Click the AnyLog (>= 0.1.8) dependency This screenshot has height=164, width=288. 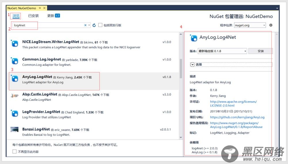point(204,152)
